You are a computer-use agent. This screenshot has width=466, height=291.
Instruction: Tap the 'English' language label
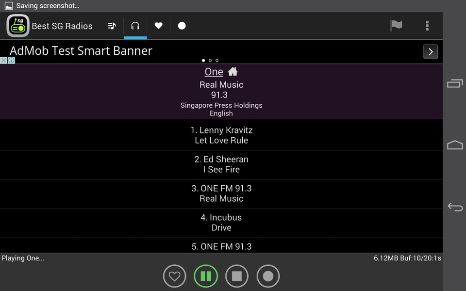click(221, 113)
